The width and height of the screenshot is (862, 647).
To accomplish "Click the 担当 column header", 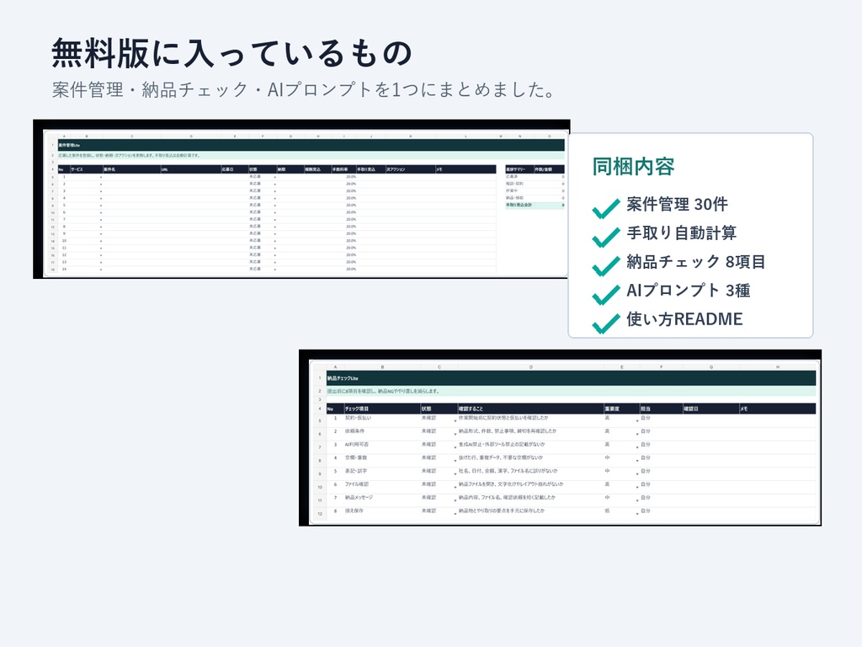I will click(x=662, y=409).
